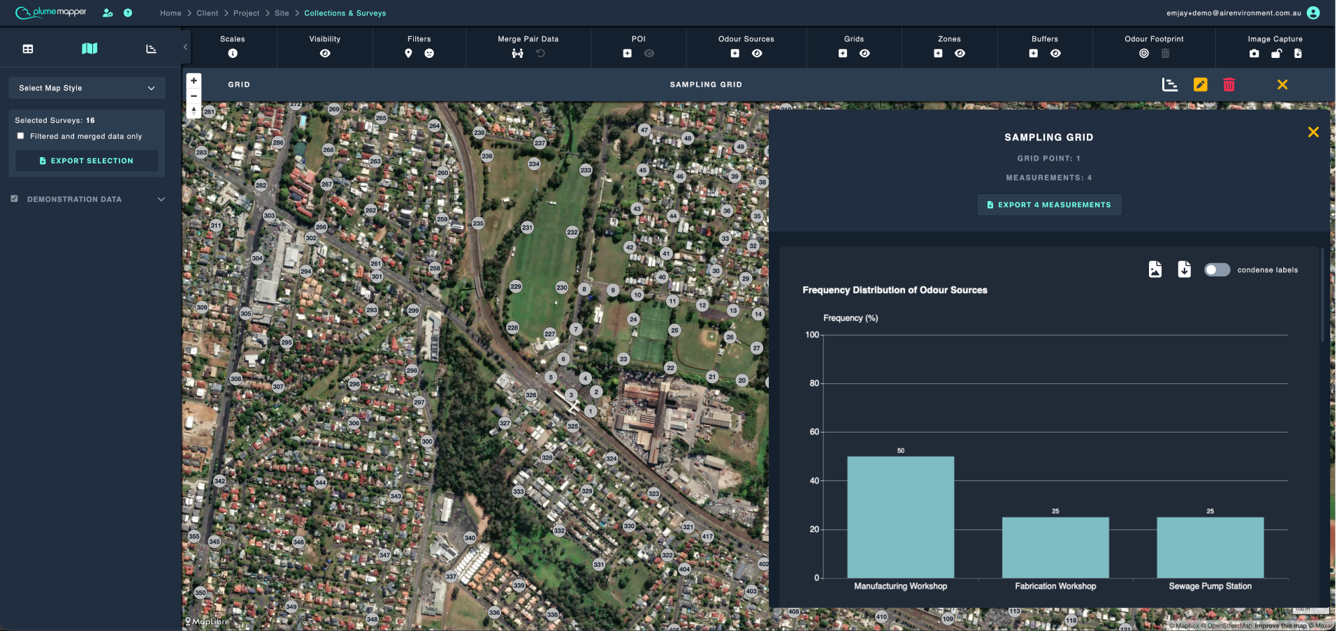Screen dimensions: 1337x631
Task: Open the user account menu avatar
Action: pyautogui.click(x=1313, y=13)
